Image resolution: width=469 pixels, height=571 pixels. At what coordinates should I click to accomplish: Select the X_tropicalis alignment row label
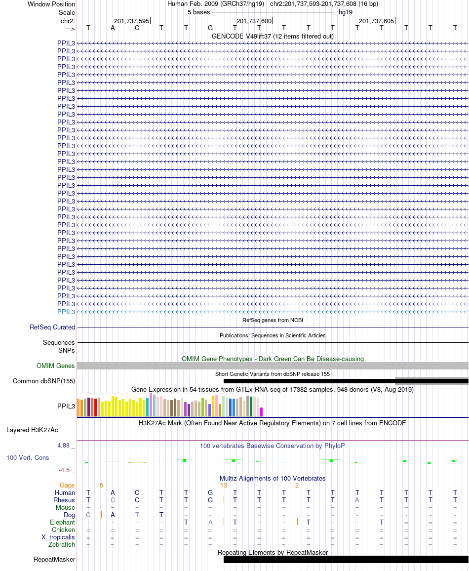[x=58, y=537]
